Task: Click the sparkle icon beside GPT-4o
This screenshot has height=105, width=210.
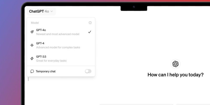Action: [x=32, y=32]
